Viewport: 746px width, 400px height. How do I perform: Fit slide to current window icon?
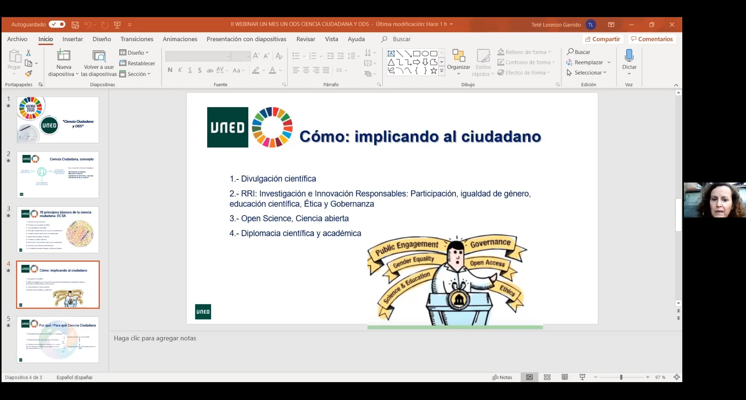pyautogui.click(x=676, y=377)
